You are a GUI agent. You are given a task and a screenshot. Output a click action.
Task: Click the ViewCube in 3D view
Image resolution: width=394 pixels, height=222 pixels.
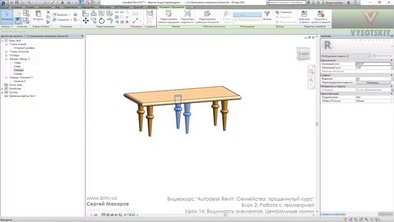click(303, 54)
